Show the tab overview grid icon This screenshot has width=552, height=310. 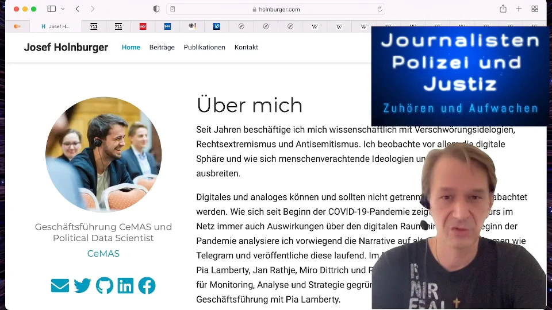point(535,9)
